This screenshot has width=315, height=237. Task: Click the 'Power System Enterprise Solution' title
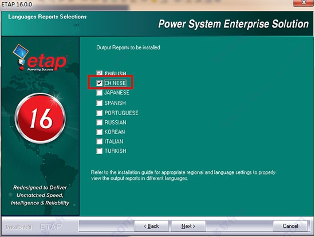pos(233,24)
